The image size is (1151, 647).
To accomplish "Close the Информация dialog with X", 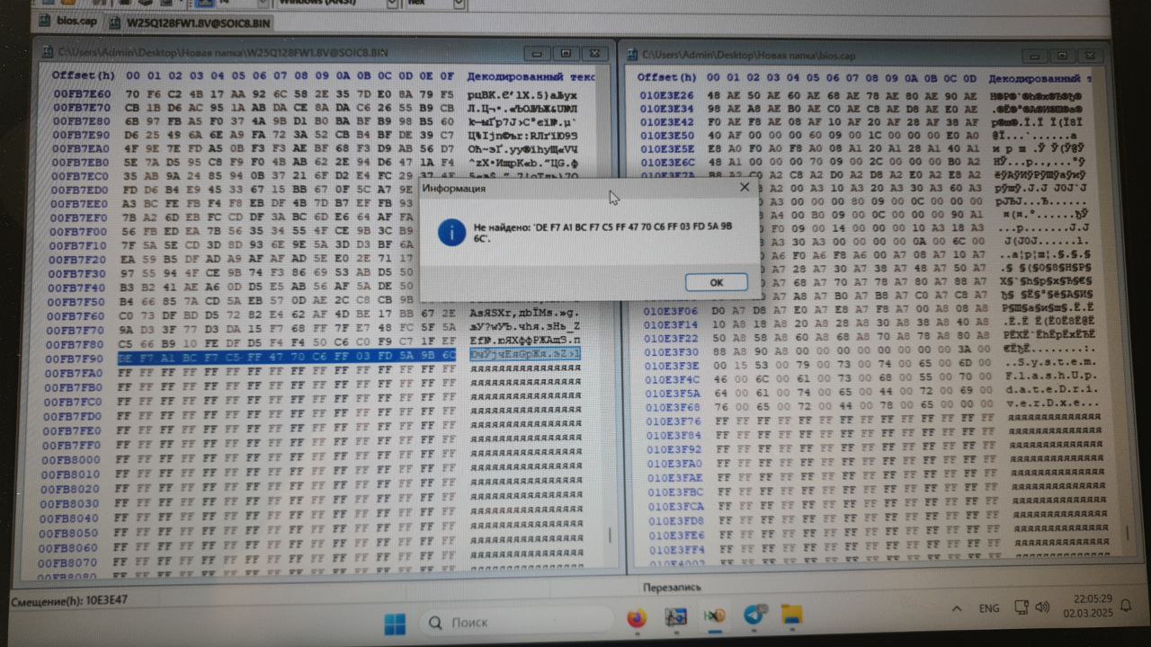I will (744, 187).
